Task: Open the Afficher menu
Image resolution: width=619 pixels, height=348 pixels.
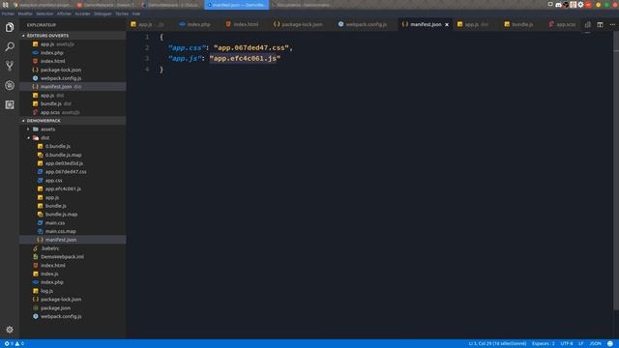Action: 64,14
